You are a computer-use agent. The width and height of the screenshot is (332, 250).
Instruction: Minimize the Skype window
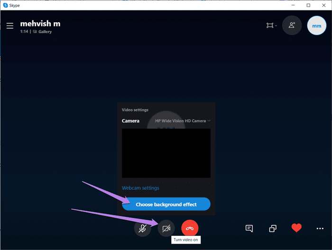293,5
